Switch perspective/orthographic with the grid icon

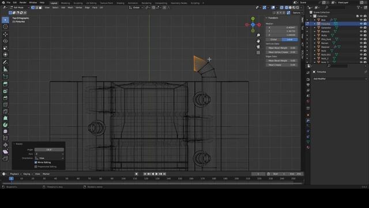pyautogui.click(x=258, y=53)
